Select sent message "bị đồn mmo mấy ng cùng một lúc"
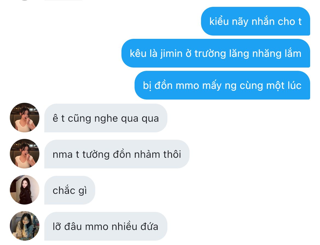The height and width of the screenshot is (245, 320). click(222, 85)
